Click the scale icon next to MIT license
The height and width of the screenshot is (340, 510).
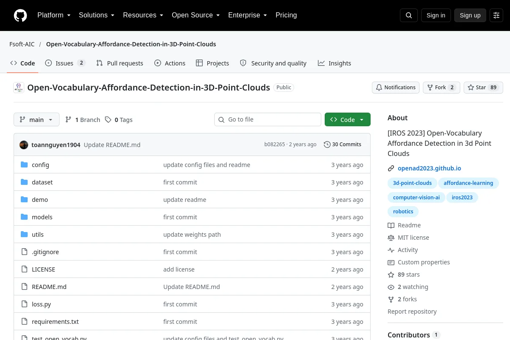point(391,238)
